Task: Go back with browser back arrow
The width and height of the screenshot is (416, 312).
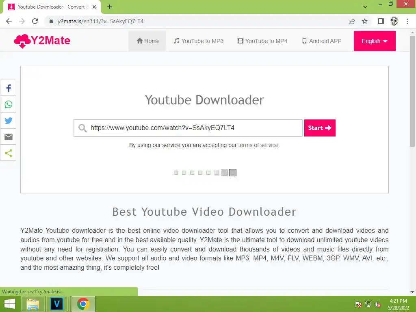Action: [x=9, y=21]
